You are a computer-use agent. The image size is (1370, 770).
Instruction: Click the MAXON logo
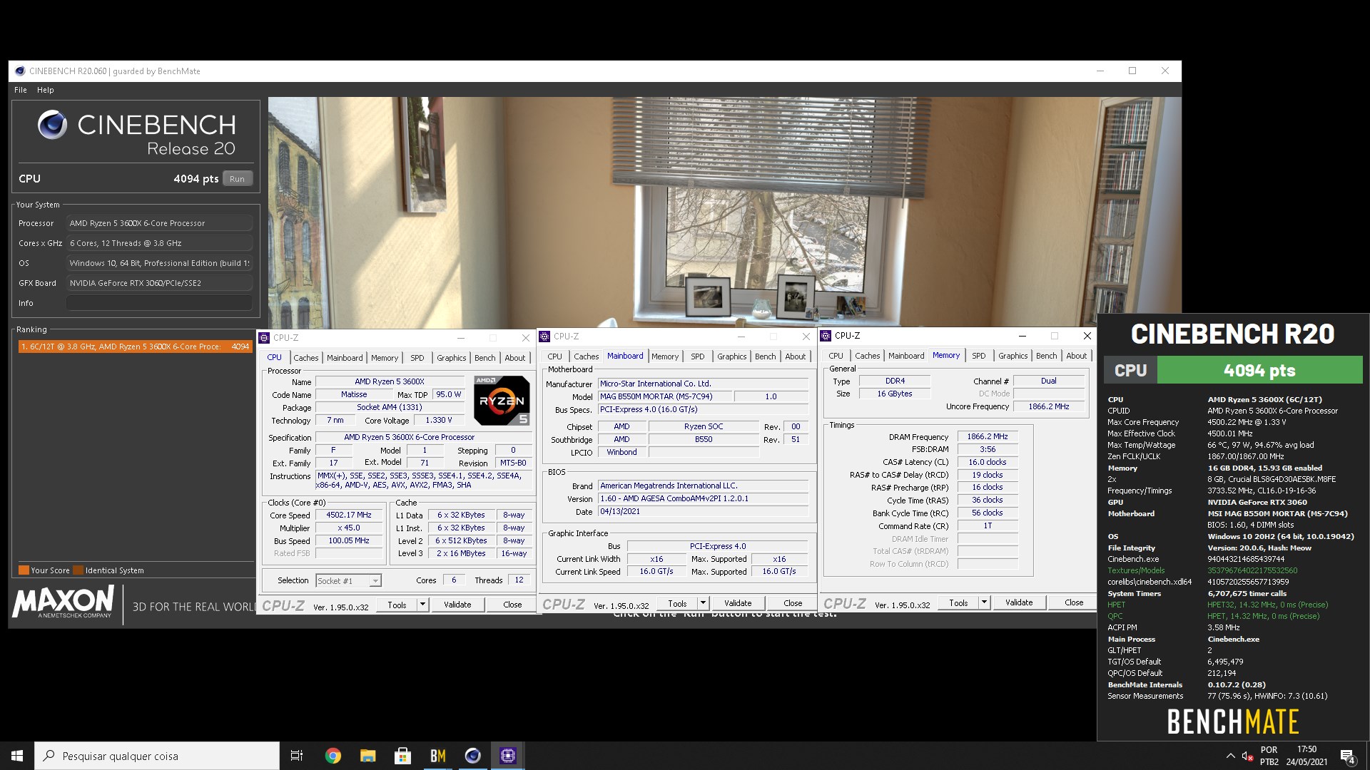[x=64, y=602]
